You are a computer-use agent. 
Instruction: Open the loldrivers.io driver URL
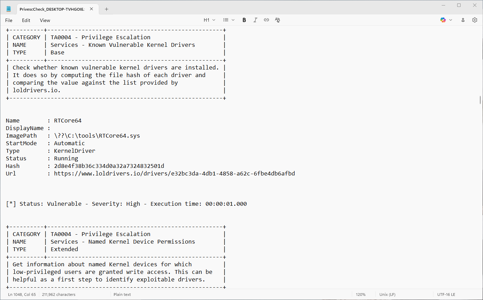[174, 173]
